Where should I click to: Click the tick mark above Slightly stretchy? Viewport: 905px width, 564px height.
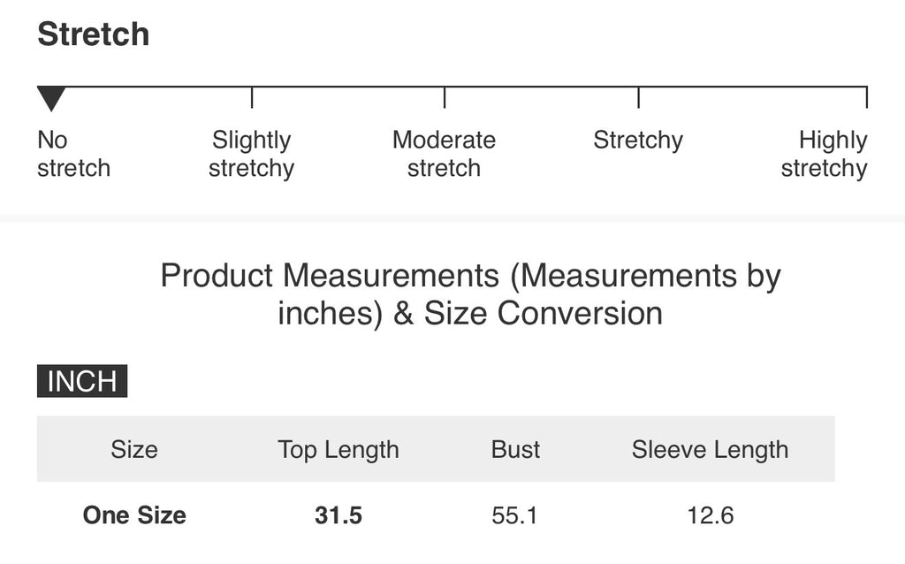coord(252,97)
